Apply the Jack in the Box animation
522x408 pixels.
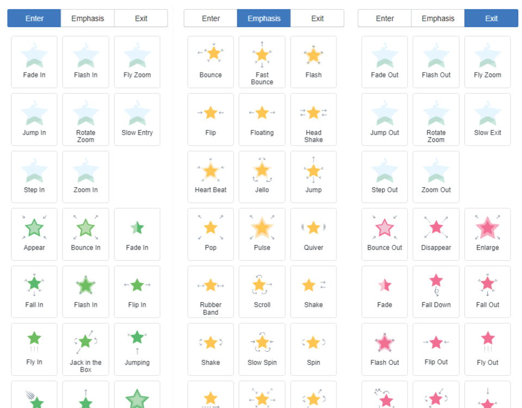pos(85,349)
